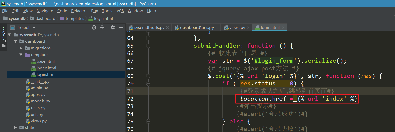Open the File menu

tap(5, 11)
